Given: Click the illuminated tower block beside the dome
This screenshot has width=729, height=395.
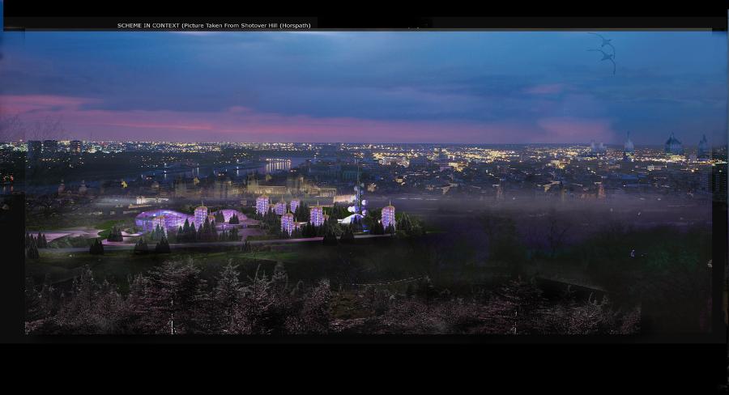Looking at the screenshot, I should 200,215.
